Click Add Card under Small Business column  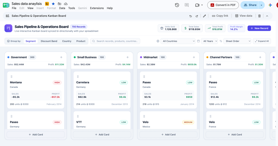point(102,134)
